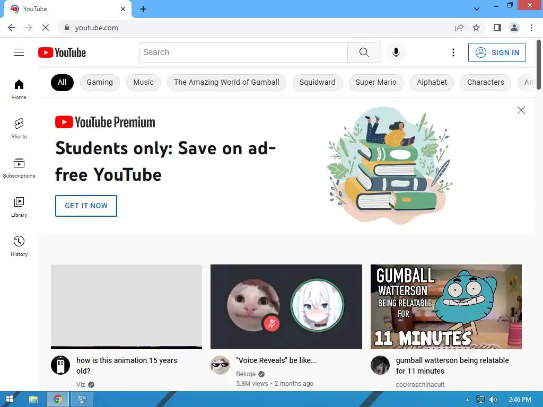
Task: Open File Explorer from the taskbar
Action: pos(33,399)
